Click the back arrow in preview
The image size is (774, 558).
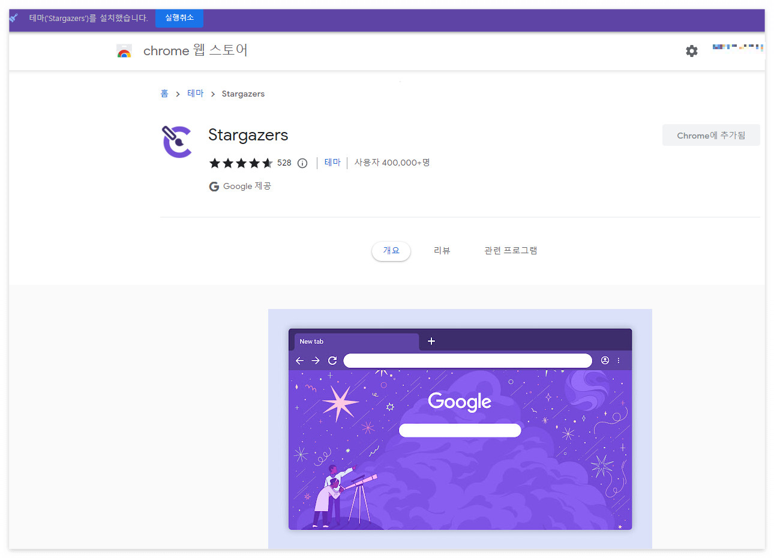coord(299,361)
